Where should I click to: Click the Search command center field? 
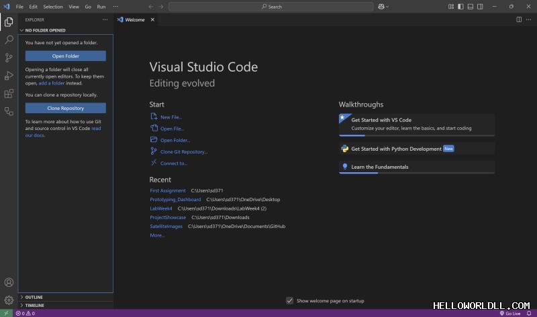coord(271,7)
